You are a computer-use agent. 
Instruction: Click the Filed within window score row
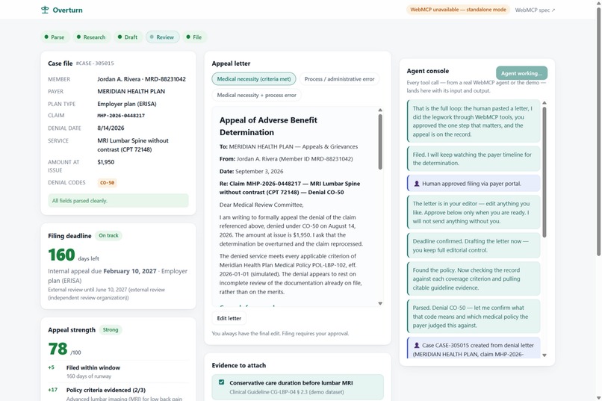click(118, 372)
